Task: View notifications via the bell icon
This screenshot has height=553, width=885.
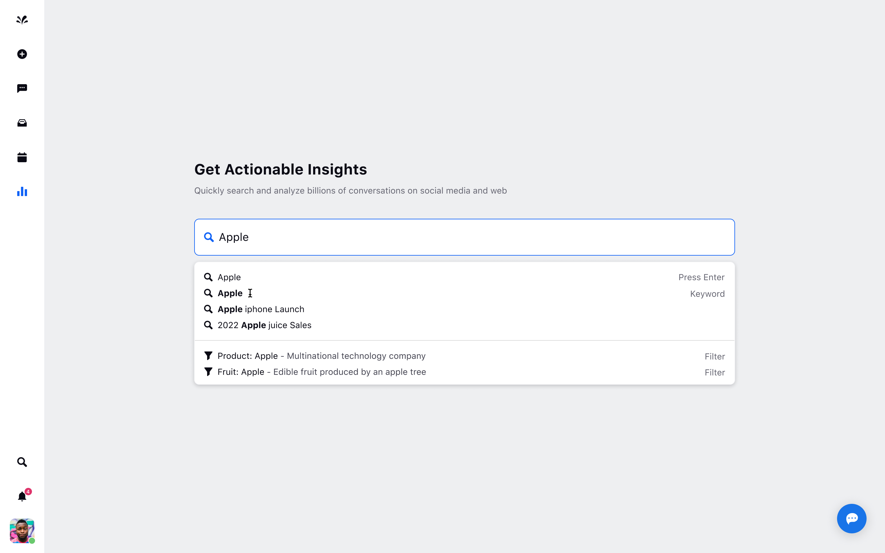Action: tap(22, 496)
